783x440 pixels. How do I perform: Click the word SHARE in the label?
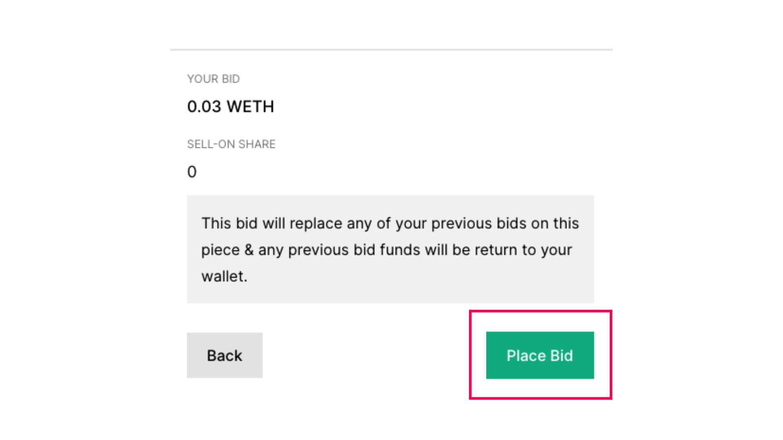click(257, 144)
